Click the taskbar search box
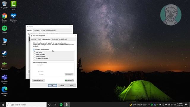Viewport: 190px width, 107px height. click(26, 105)
